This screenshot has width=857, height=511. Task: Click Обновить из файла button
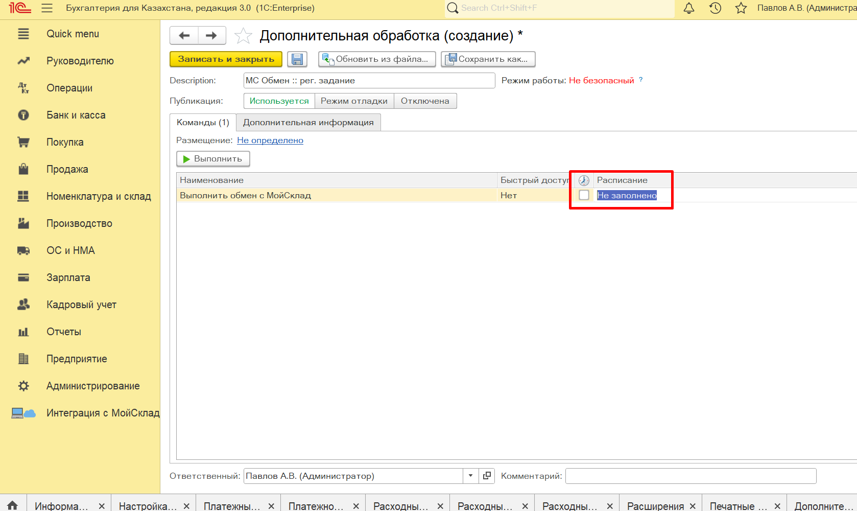[x=377, y=59]
